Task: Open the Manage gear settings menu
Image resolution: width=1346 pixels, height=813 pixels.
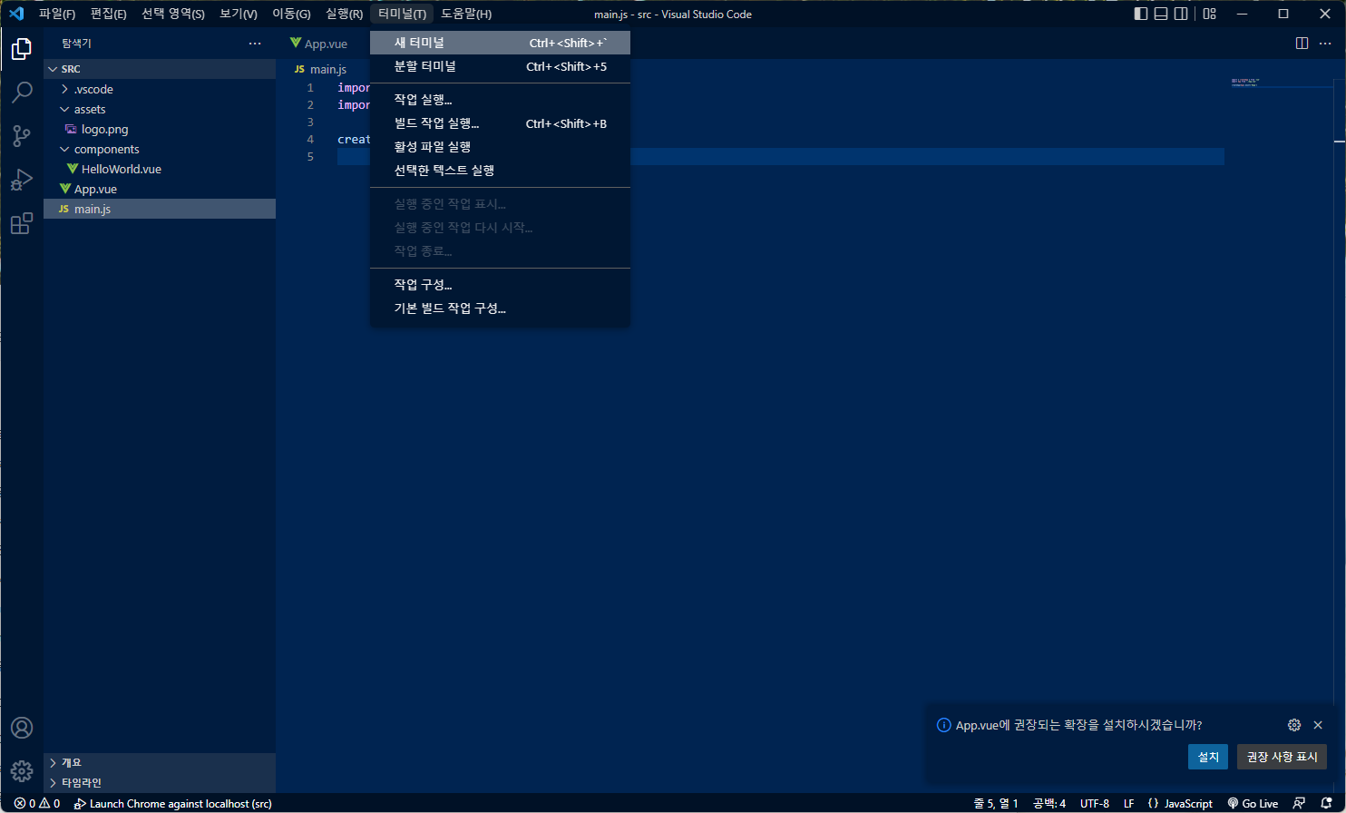Action: [22, 771]
